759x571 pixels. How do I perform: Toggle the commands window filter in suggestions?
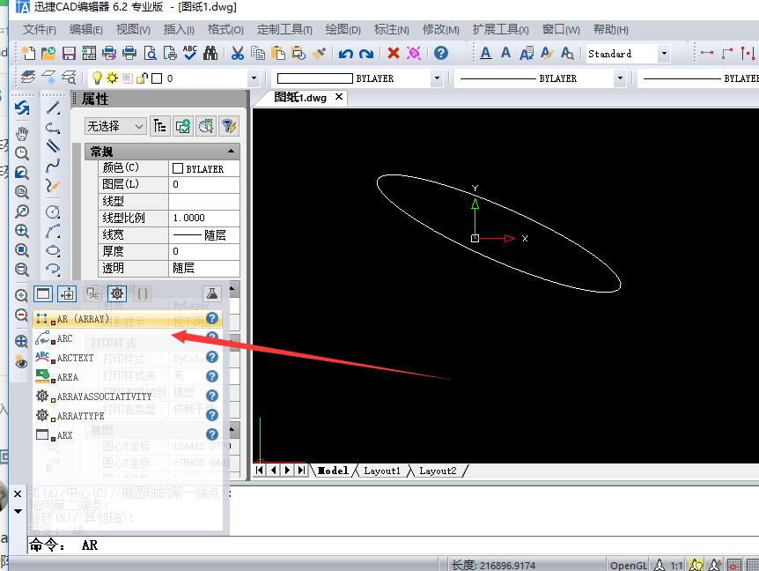point(43,293)
